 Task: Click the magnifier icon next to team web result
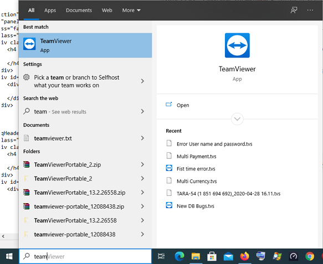click(27, 111)
